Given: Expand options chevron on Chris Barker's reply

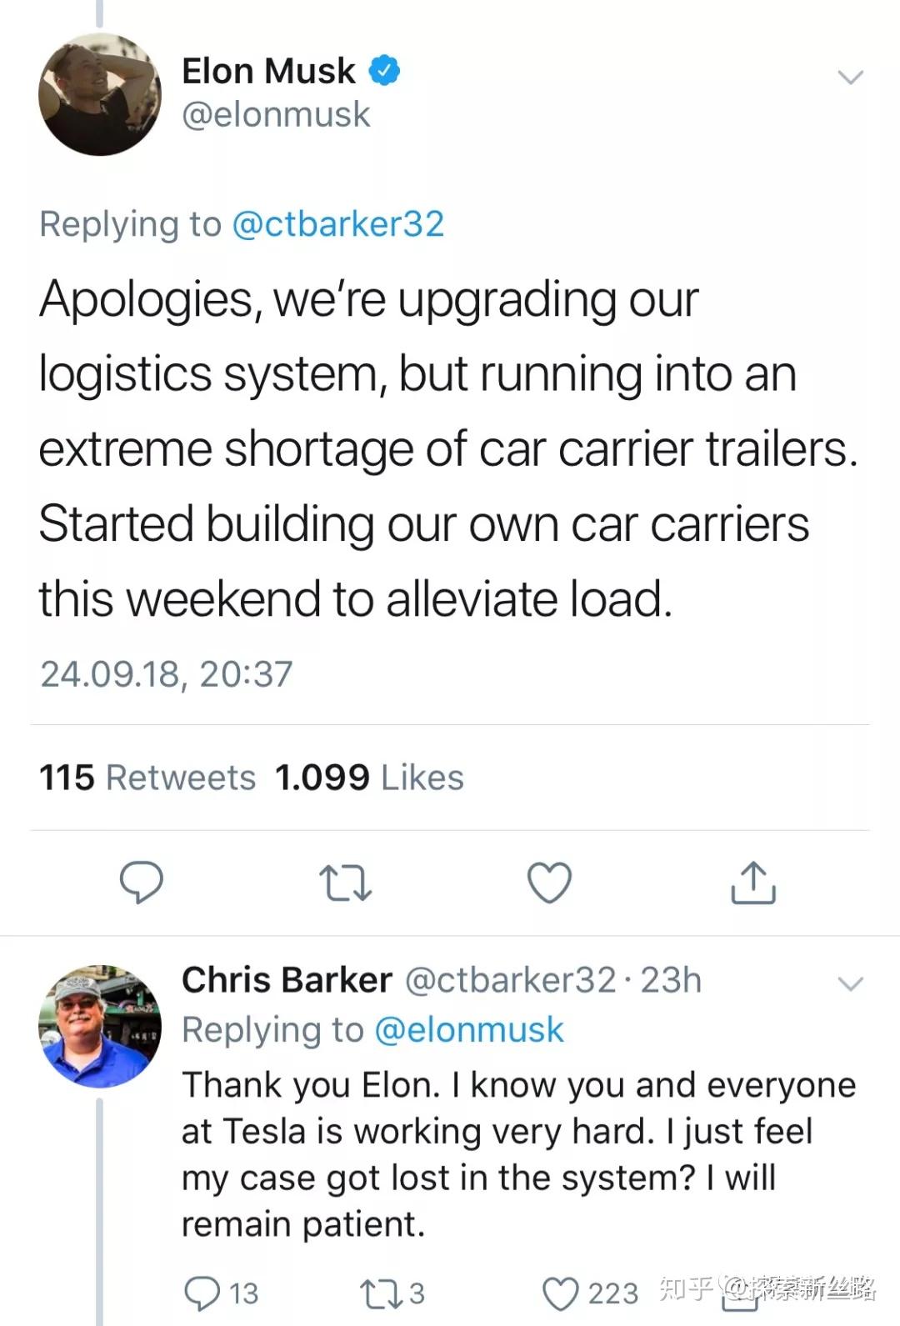Looking at the screenshot, I should point(850,983).
